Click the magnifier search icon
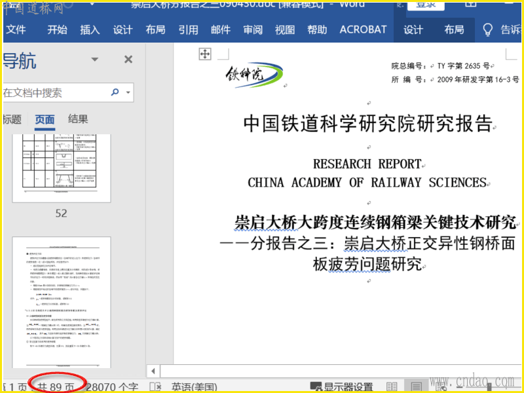Viewport: 524px width, 393px height. click(x=115, y=92)
